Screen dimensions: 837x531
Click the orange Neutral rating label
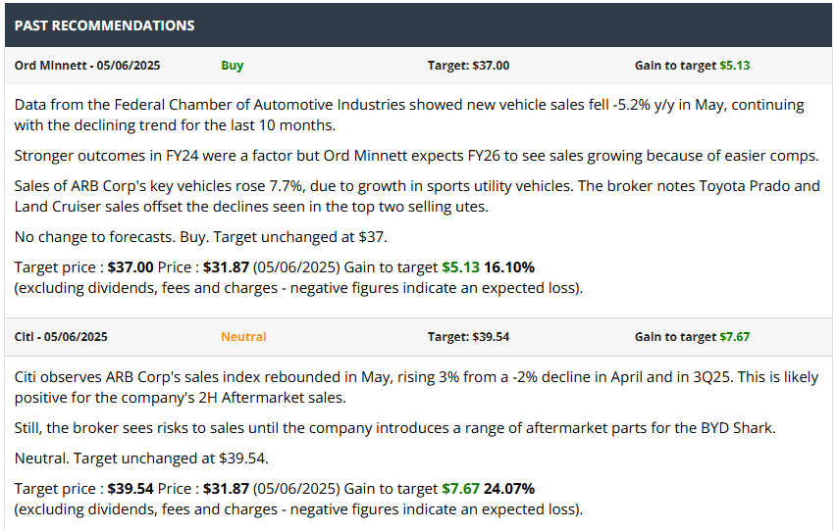(x=243, y=336)
